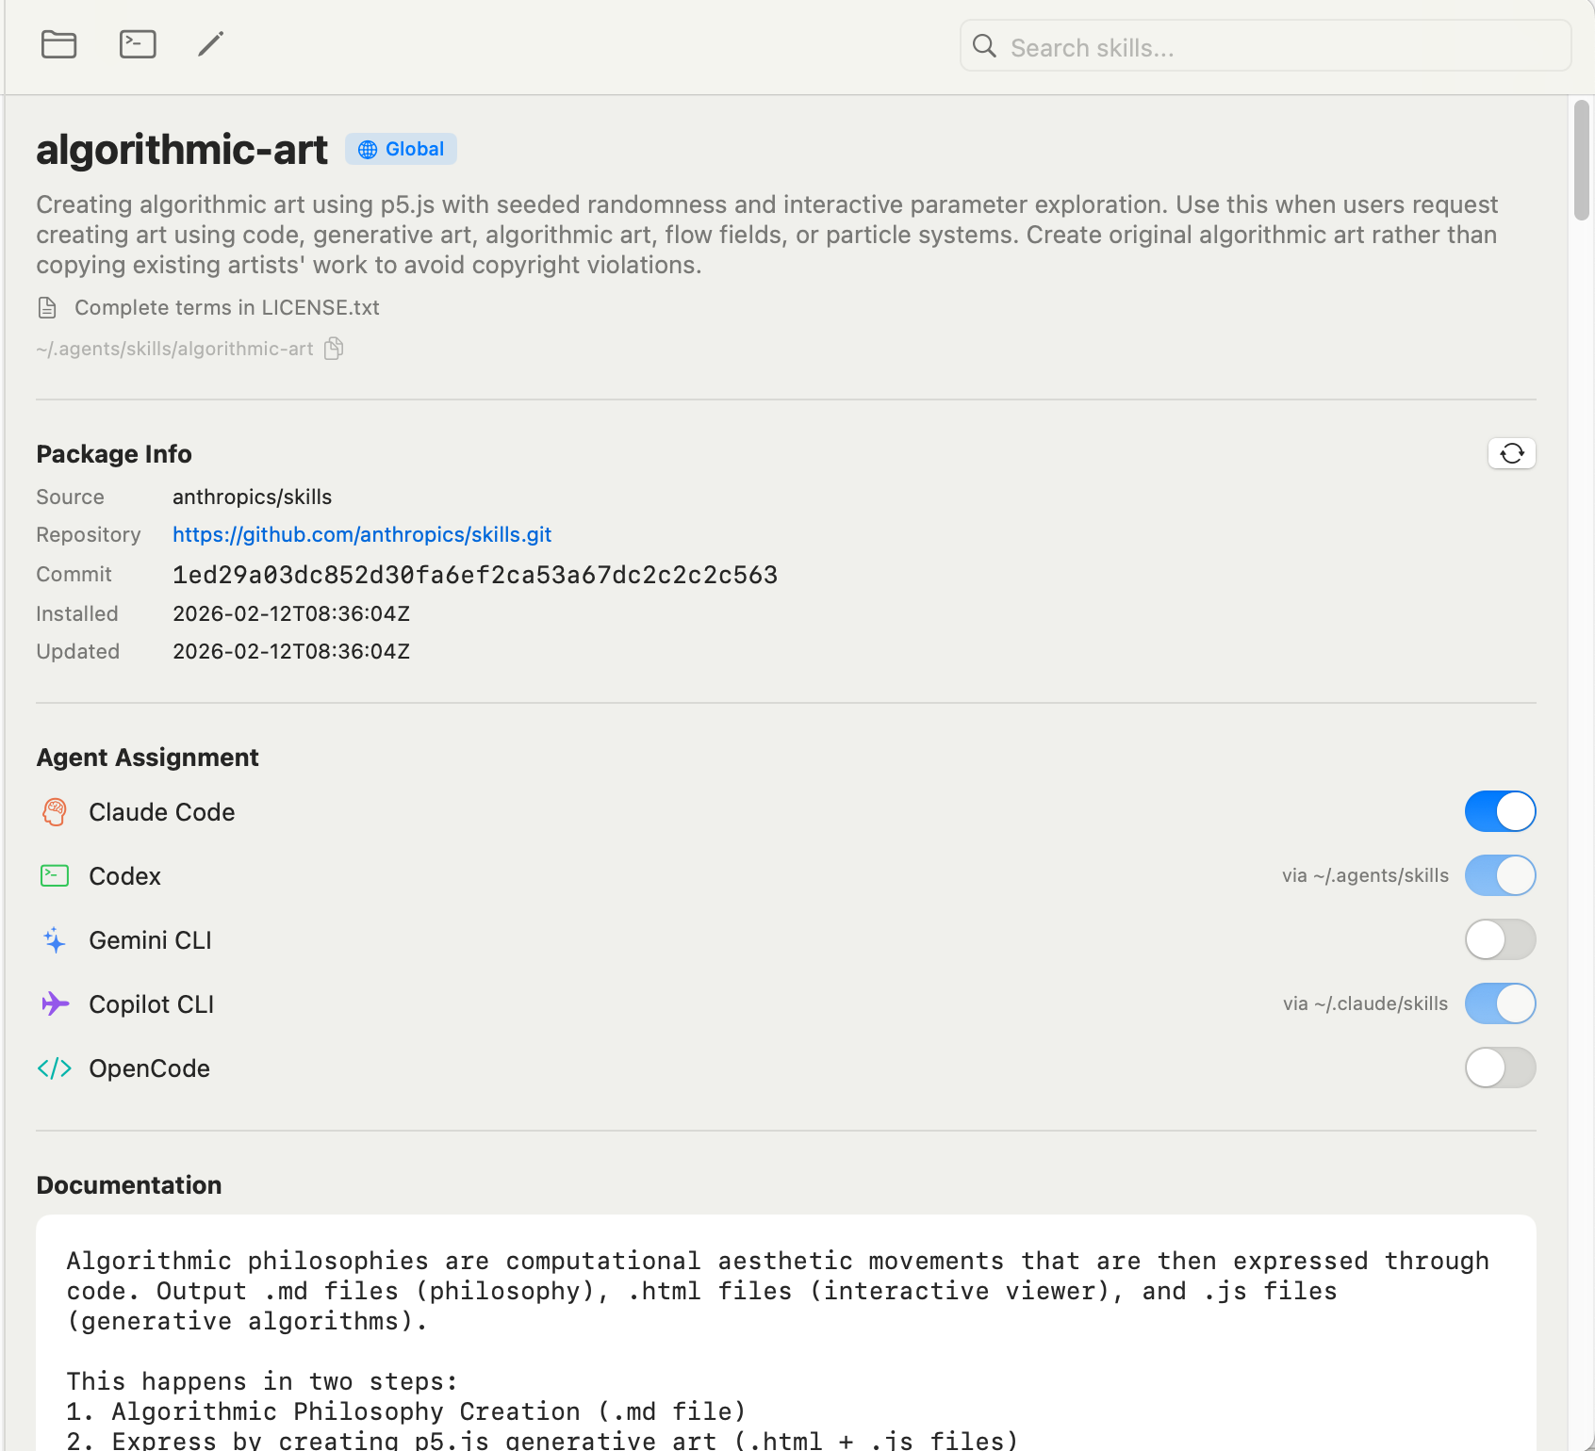Click the Gemini CLI sparkle icon
This screenshot has width=1595, height=1451.
(x=55, y=940)
